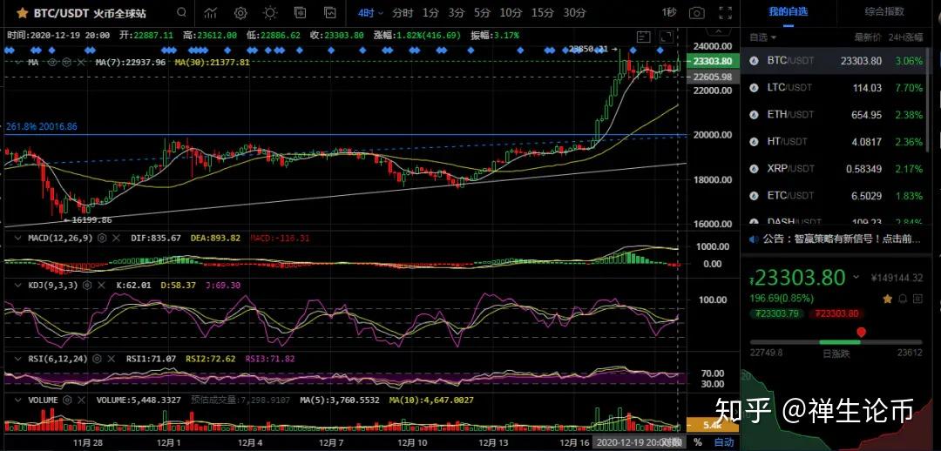Open the chart indicators icon

pos(211,12)
